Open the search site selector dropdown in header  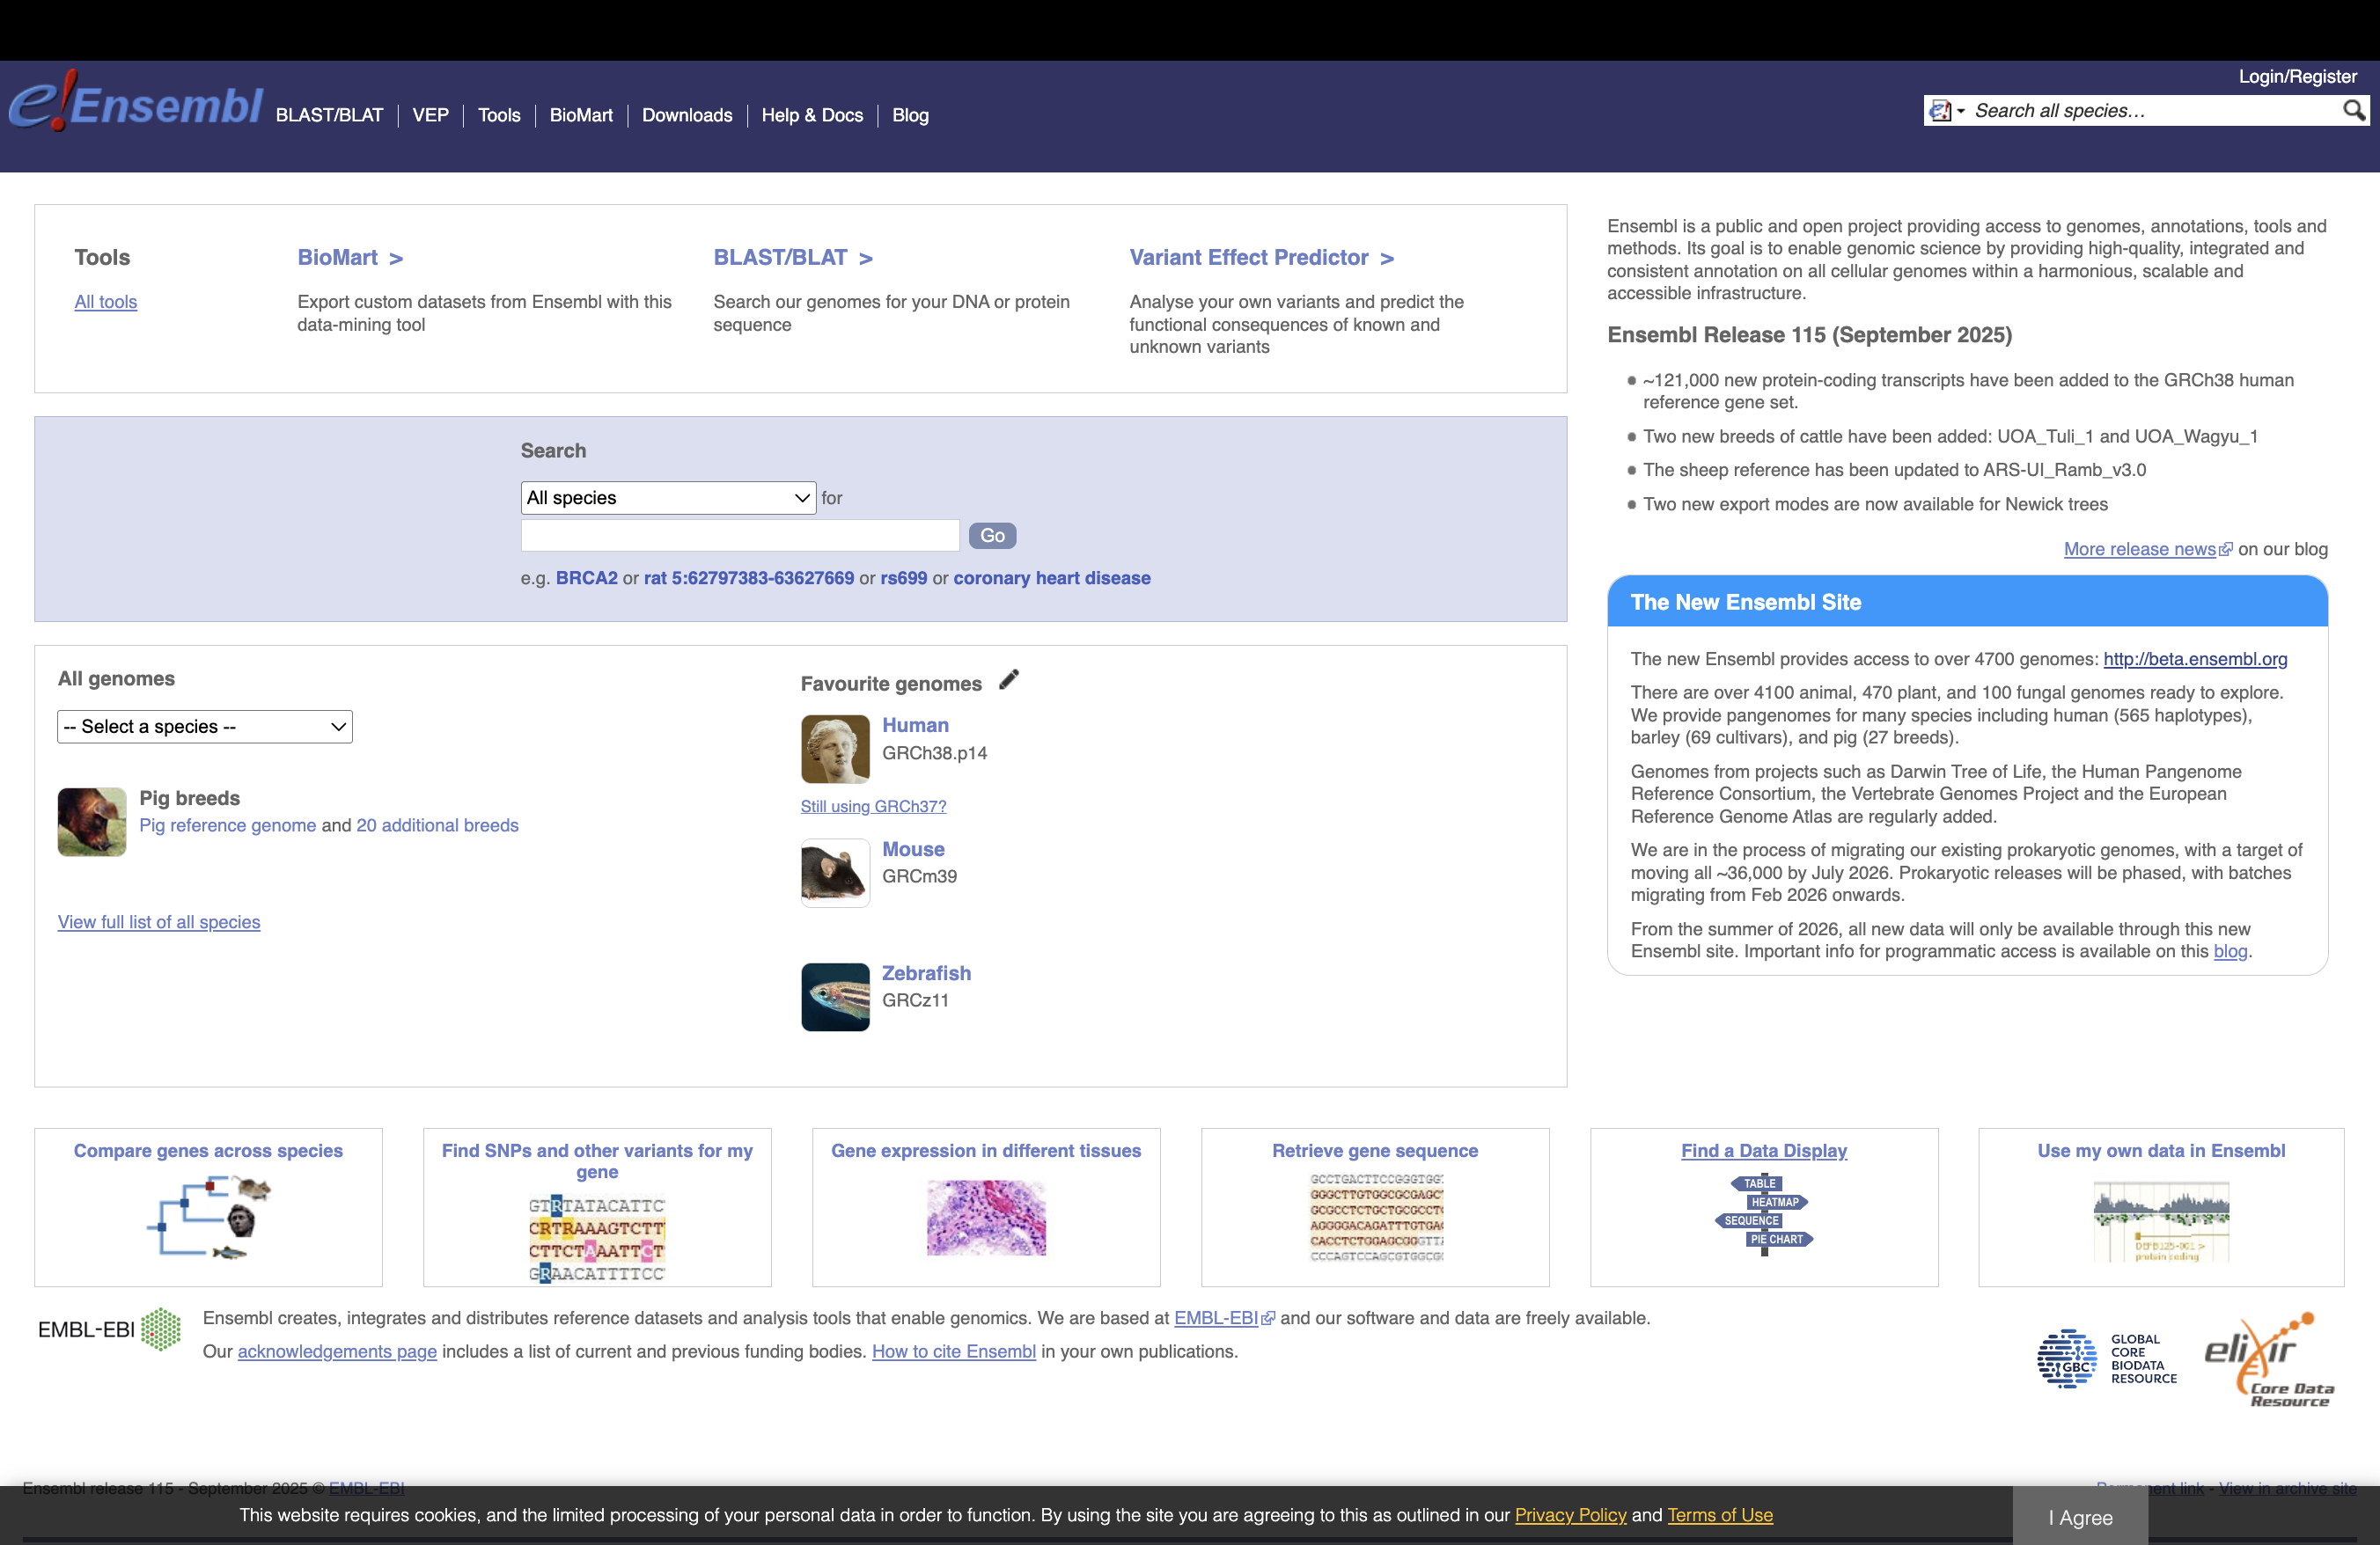(x=1946, y=111)
